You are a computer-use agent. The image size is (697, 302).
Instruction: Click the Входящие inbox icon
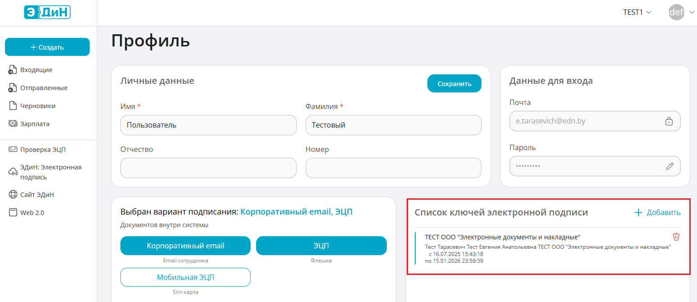(13, 70)
